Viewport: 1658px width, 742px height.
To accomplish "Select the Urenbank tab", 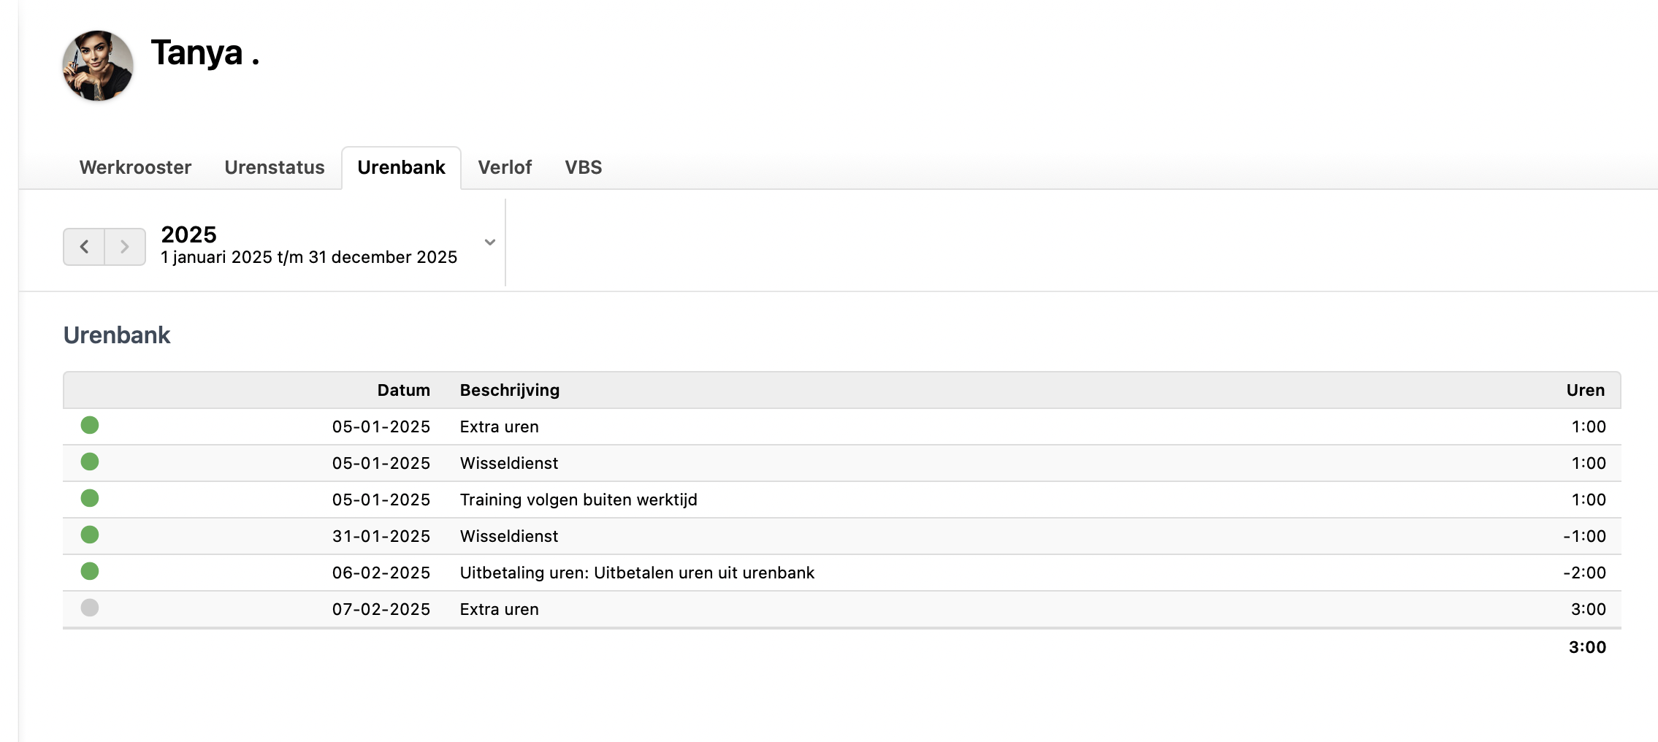I will [x=401, y=167].
